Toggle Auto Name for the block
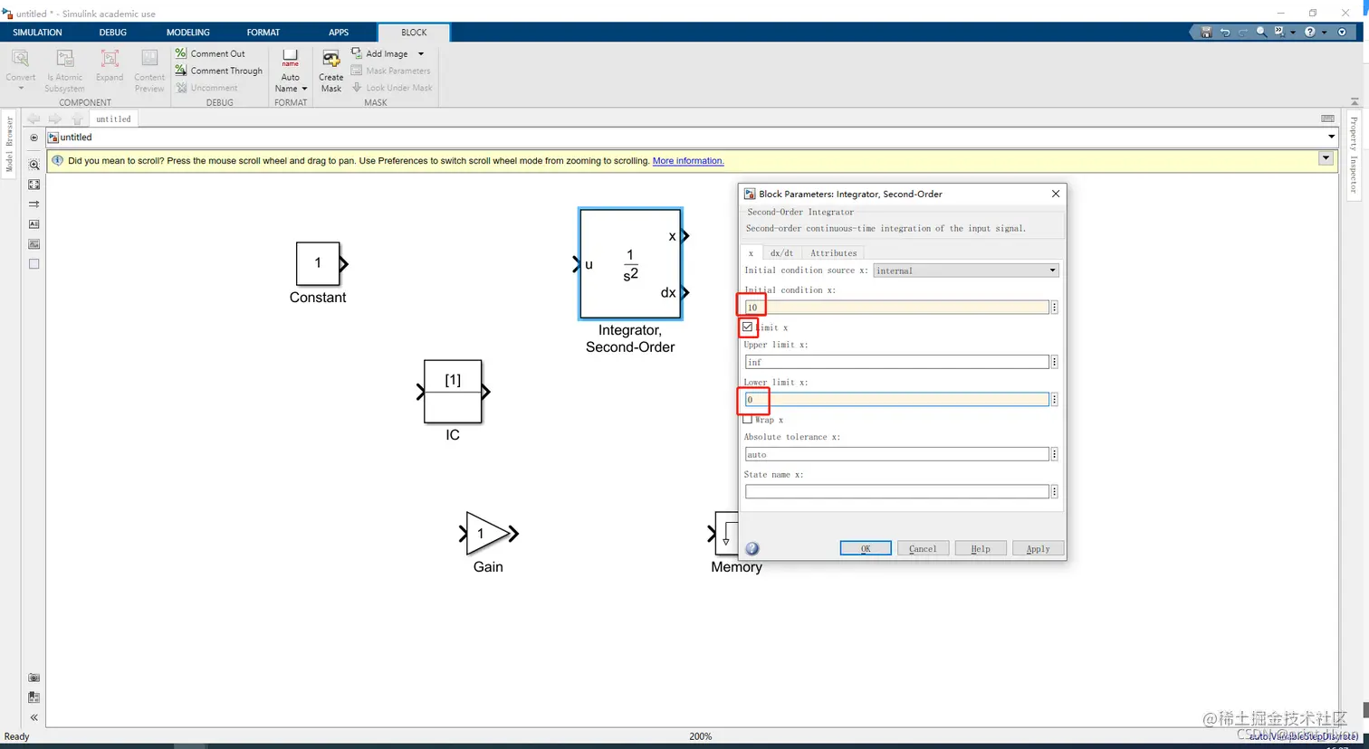Image resolution: width=1369 pixels, height=749 pixels. tap(290, 71)
